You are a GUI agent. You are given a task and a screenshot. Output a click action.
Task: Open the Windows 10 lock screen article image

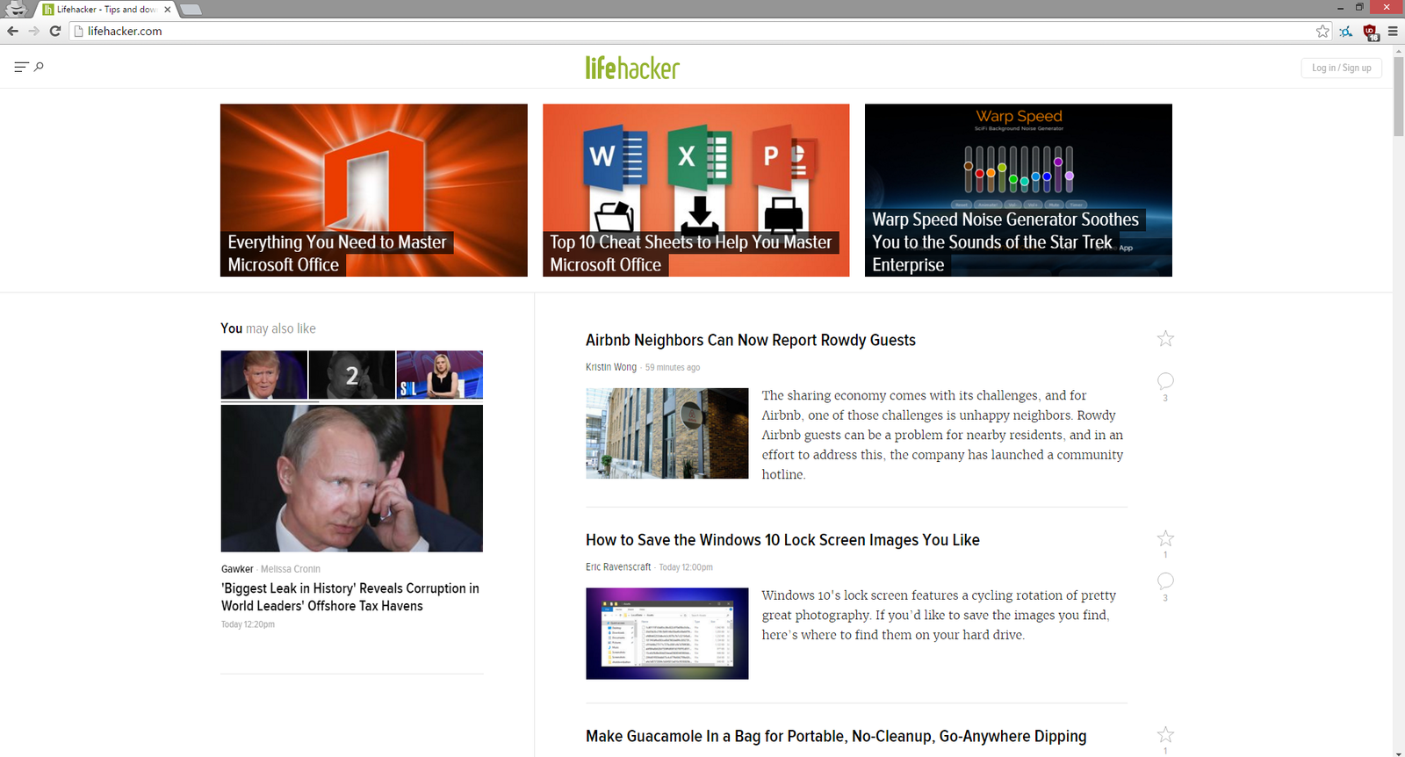(666, 633)
